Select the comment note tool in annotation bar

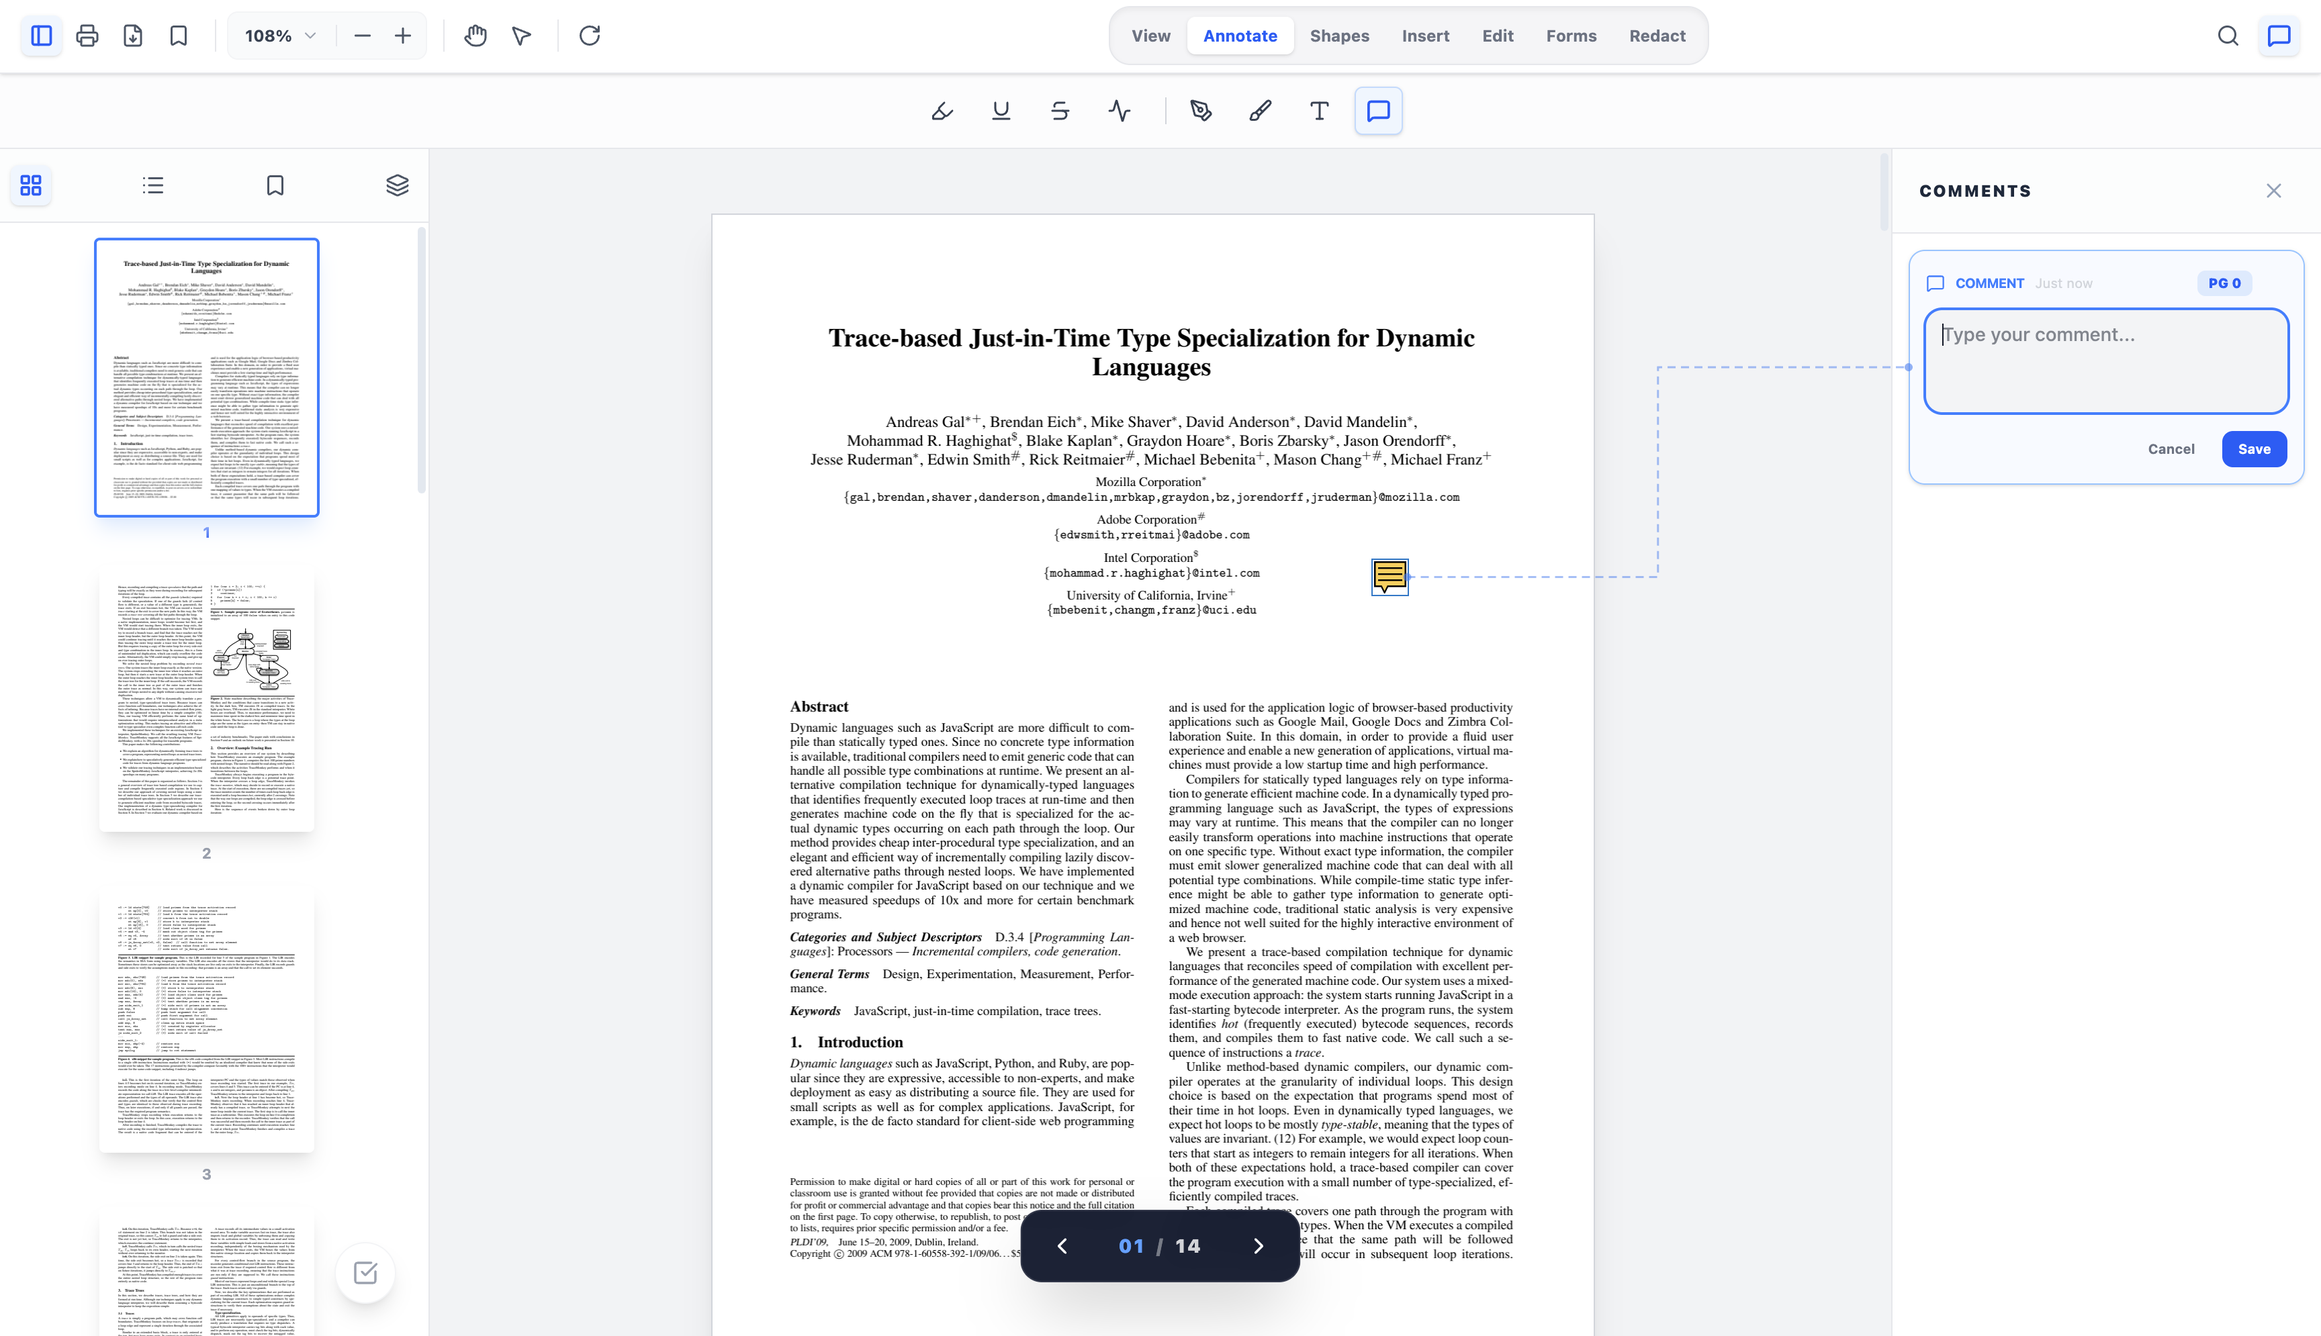click(x=1379, y=111)
